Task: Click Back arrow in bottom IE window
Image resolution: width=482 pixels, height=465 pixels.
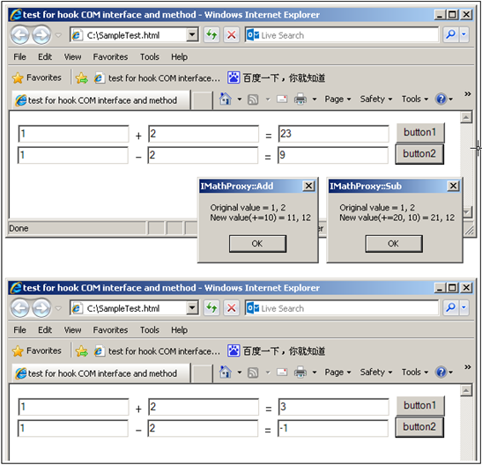Action: [20, 308]
